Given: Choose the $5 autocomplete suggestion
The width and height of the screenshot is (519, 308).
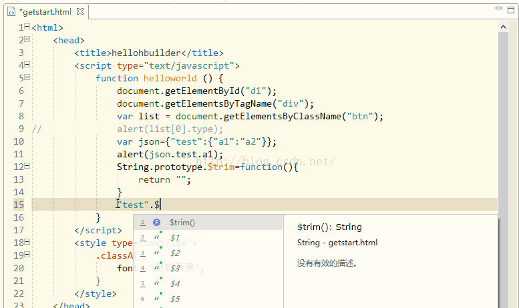Looking at the screenshot, I should [x=208, y=299].
